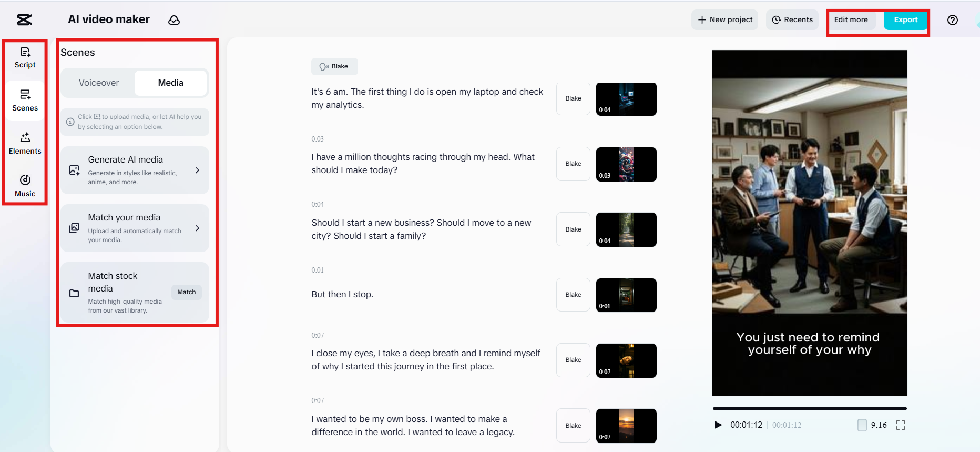Open thumbnail for 'close my eyes' scene

626,360
